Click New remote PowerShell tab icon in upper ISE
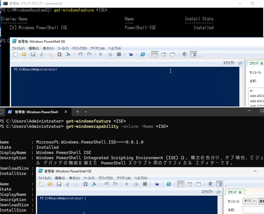The height and width of the screenshot is (214, 264). click(x=131, y=54)
